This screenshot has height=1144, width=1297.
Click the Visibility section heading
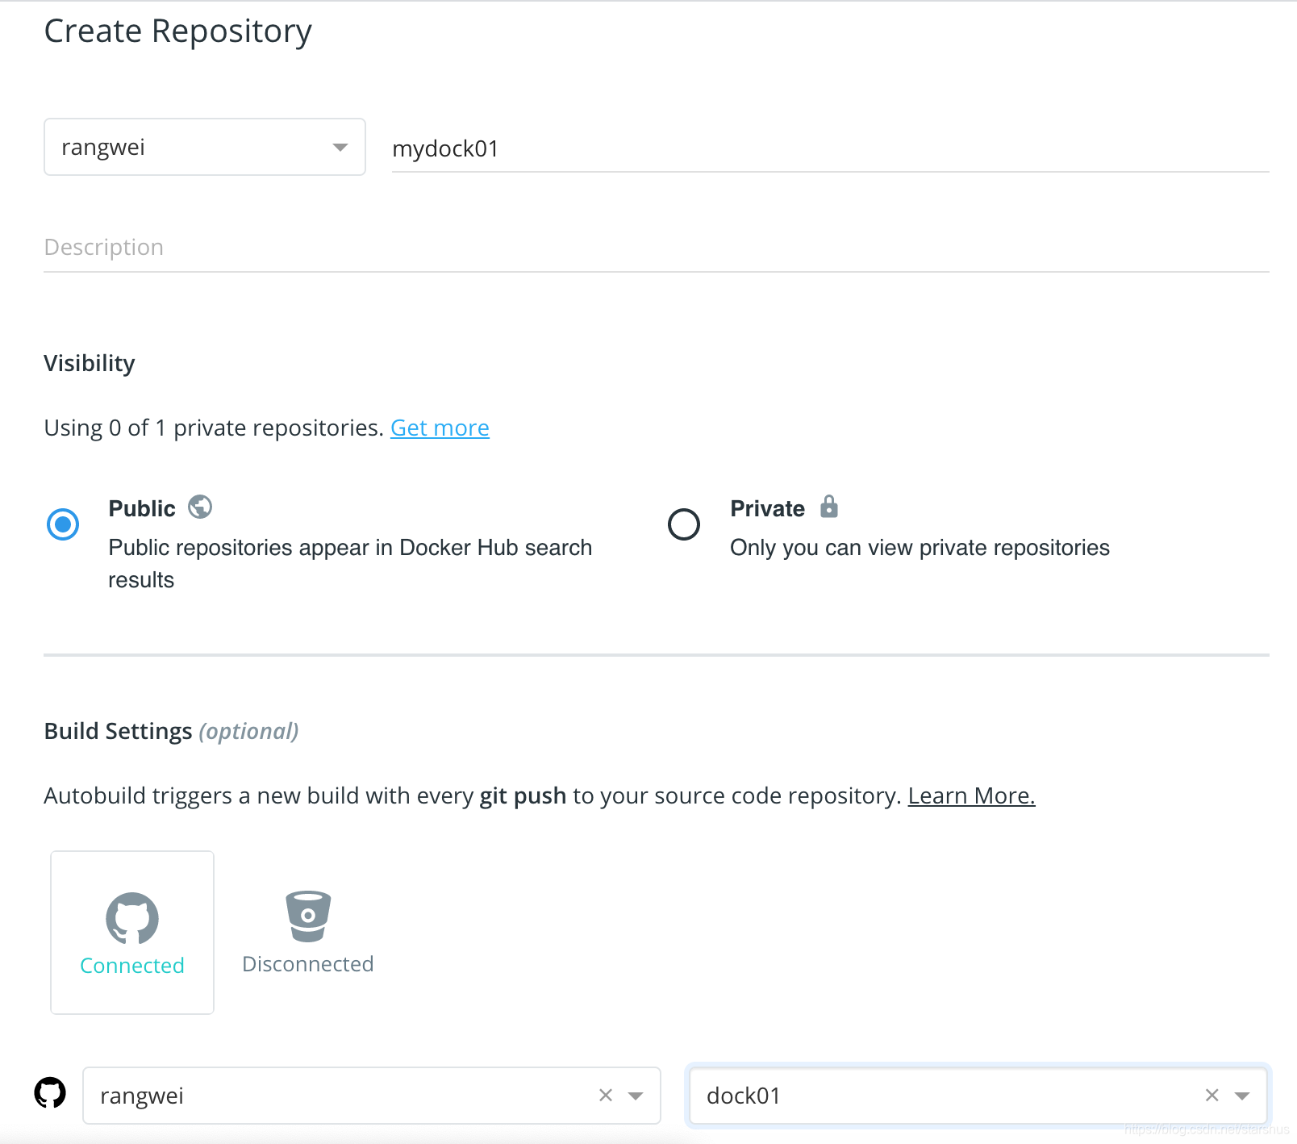pyautogui.click(x=90, y=363)
